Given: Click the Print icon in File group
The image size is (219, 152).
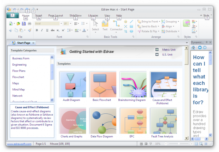Looking at the screenshot, I should click(x=29, y=23).
